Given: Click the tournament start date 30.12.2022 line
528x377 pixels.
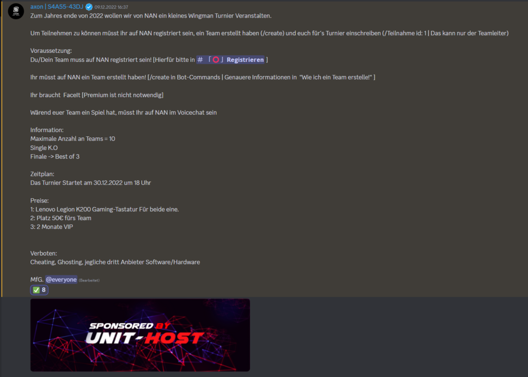Looking at the screenshot, I should point(91,183).
